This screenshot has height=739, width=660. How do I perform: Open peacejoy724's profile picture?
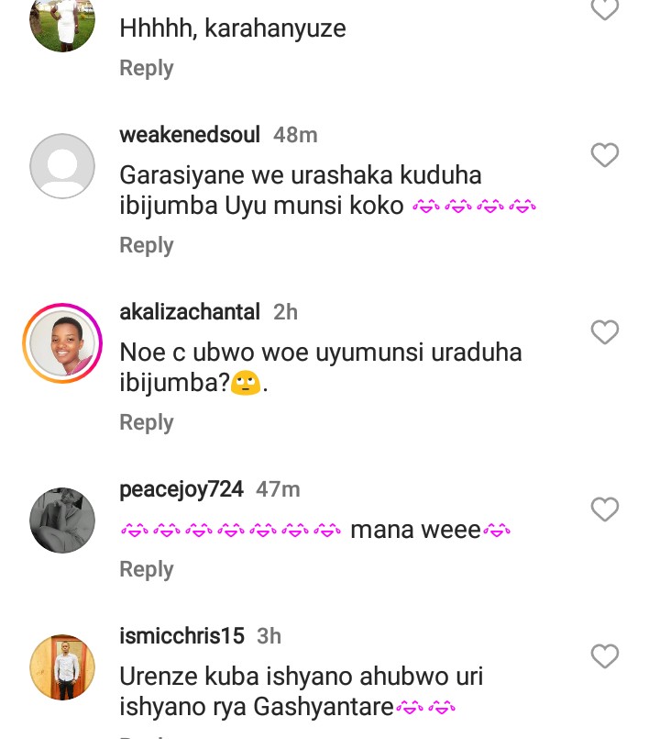click(62, 521)
